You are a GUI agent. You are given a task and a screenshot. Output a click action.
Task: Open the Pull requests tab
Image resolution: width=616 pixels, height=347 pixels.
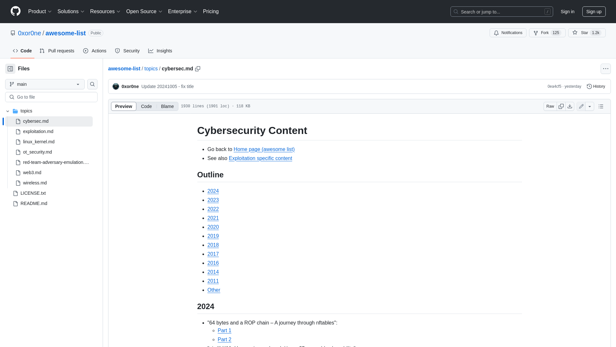57,51
